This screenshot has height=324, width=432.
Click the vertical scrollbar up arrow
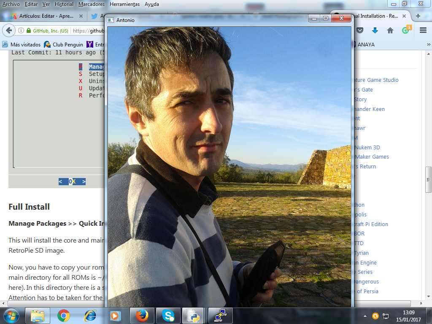429,54
